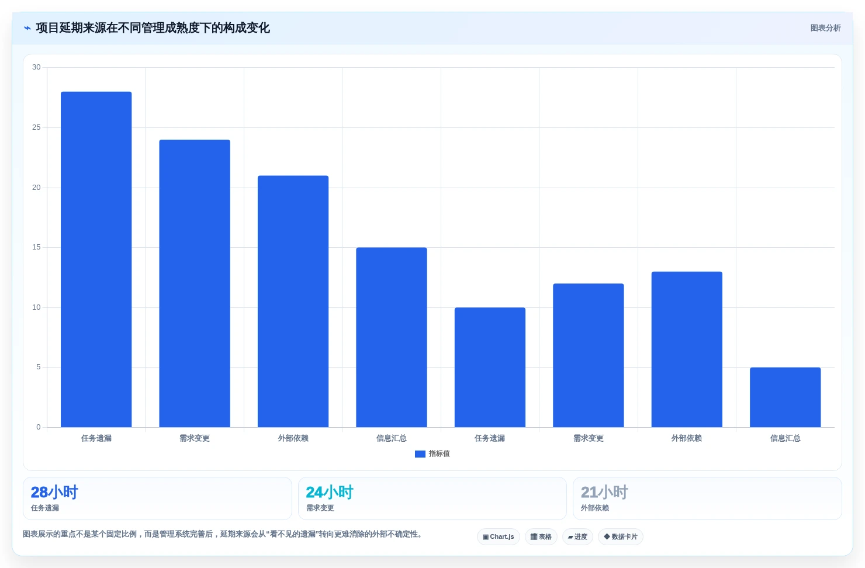This screenshot has height=568, width=865.
Task: Click the y-axis label 10
Action: click(36, 307)
